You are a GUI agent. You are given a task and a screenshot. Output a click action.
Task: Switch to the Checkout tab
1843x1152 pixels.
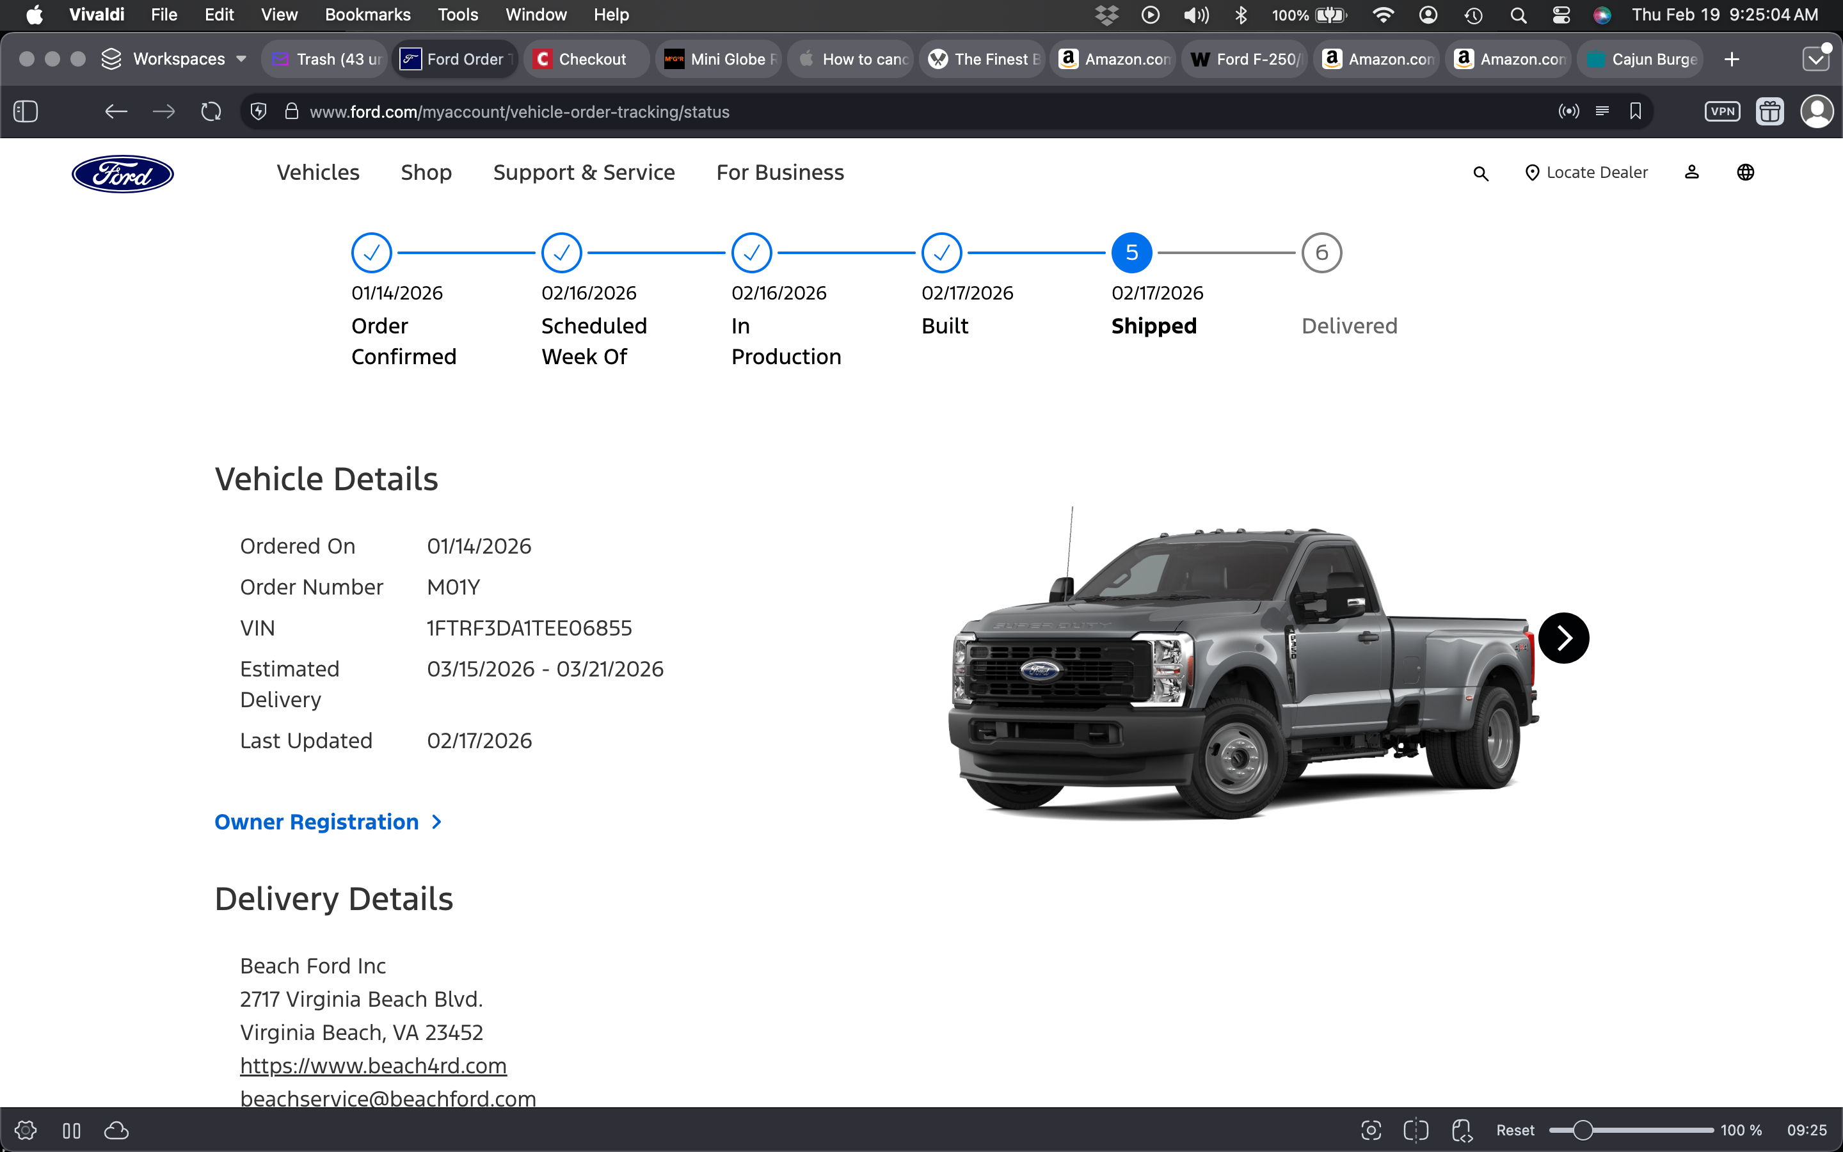click(x=585, y=60)
